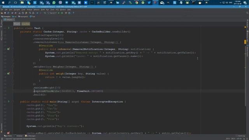Open the Help menu
Screen dimensions: 249x140
coord(69,10)
